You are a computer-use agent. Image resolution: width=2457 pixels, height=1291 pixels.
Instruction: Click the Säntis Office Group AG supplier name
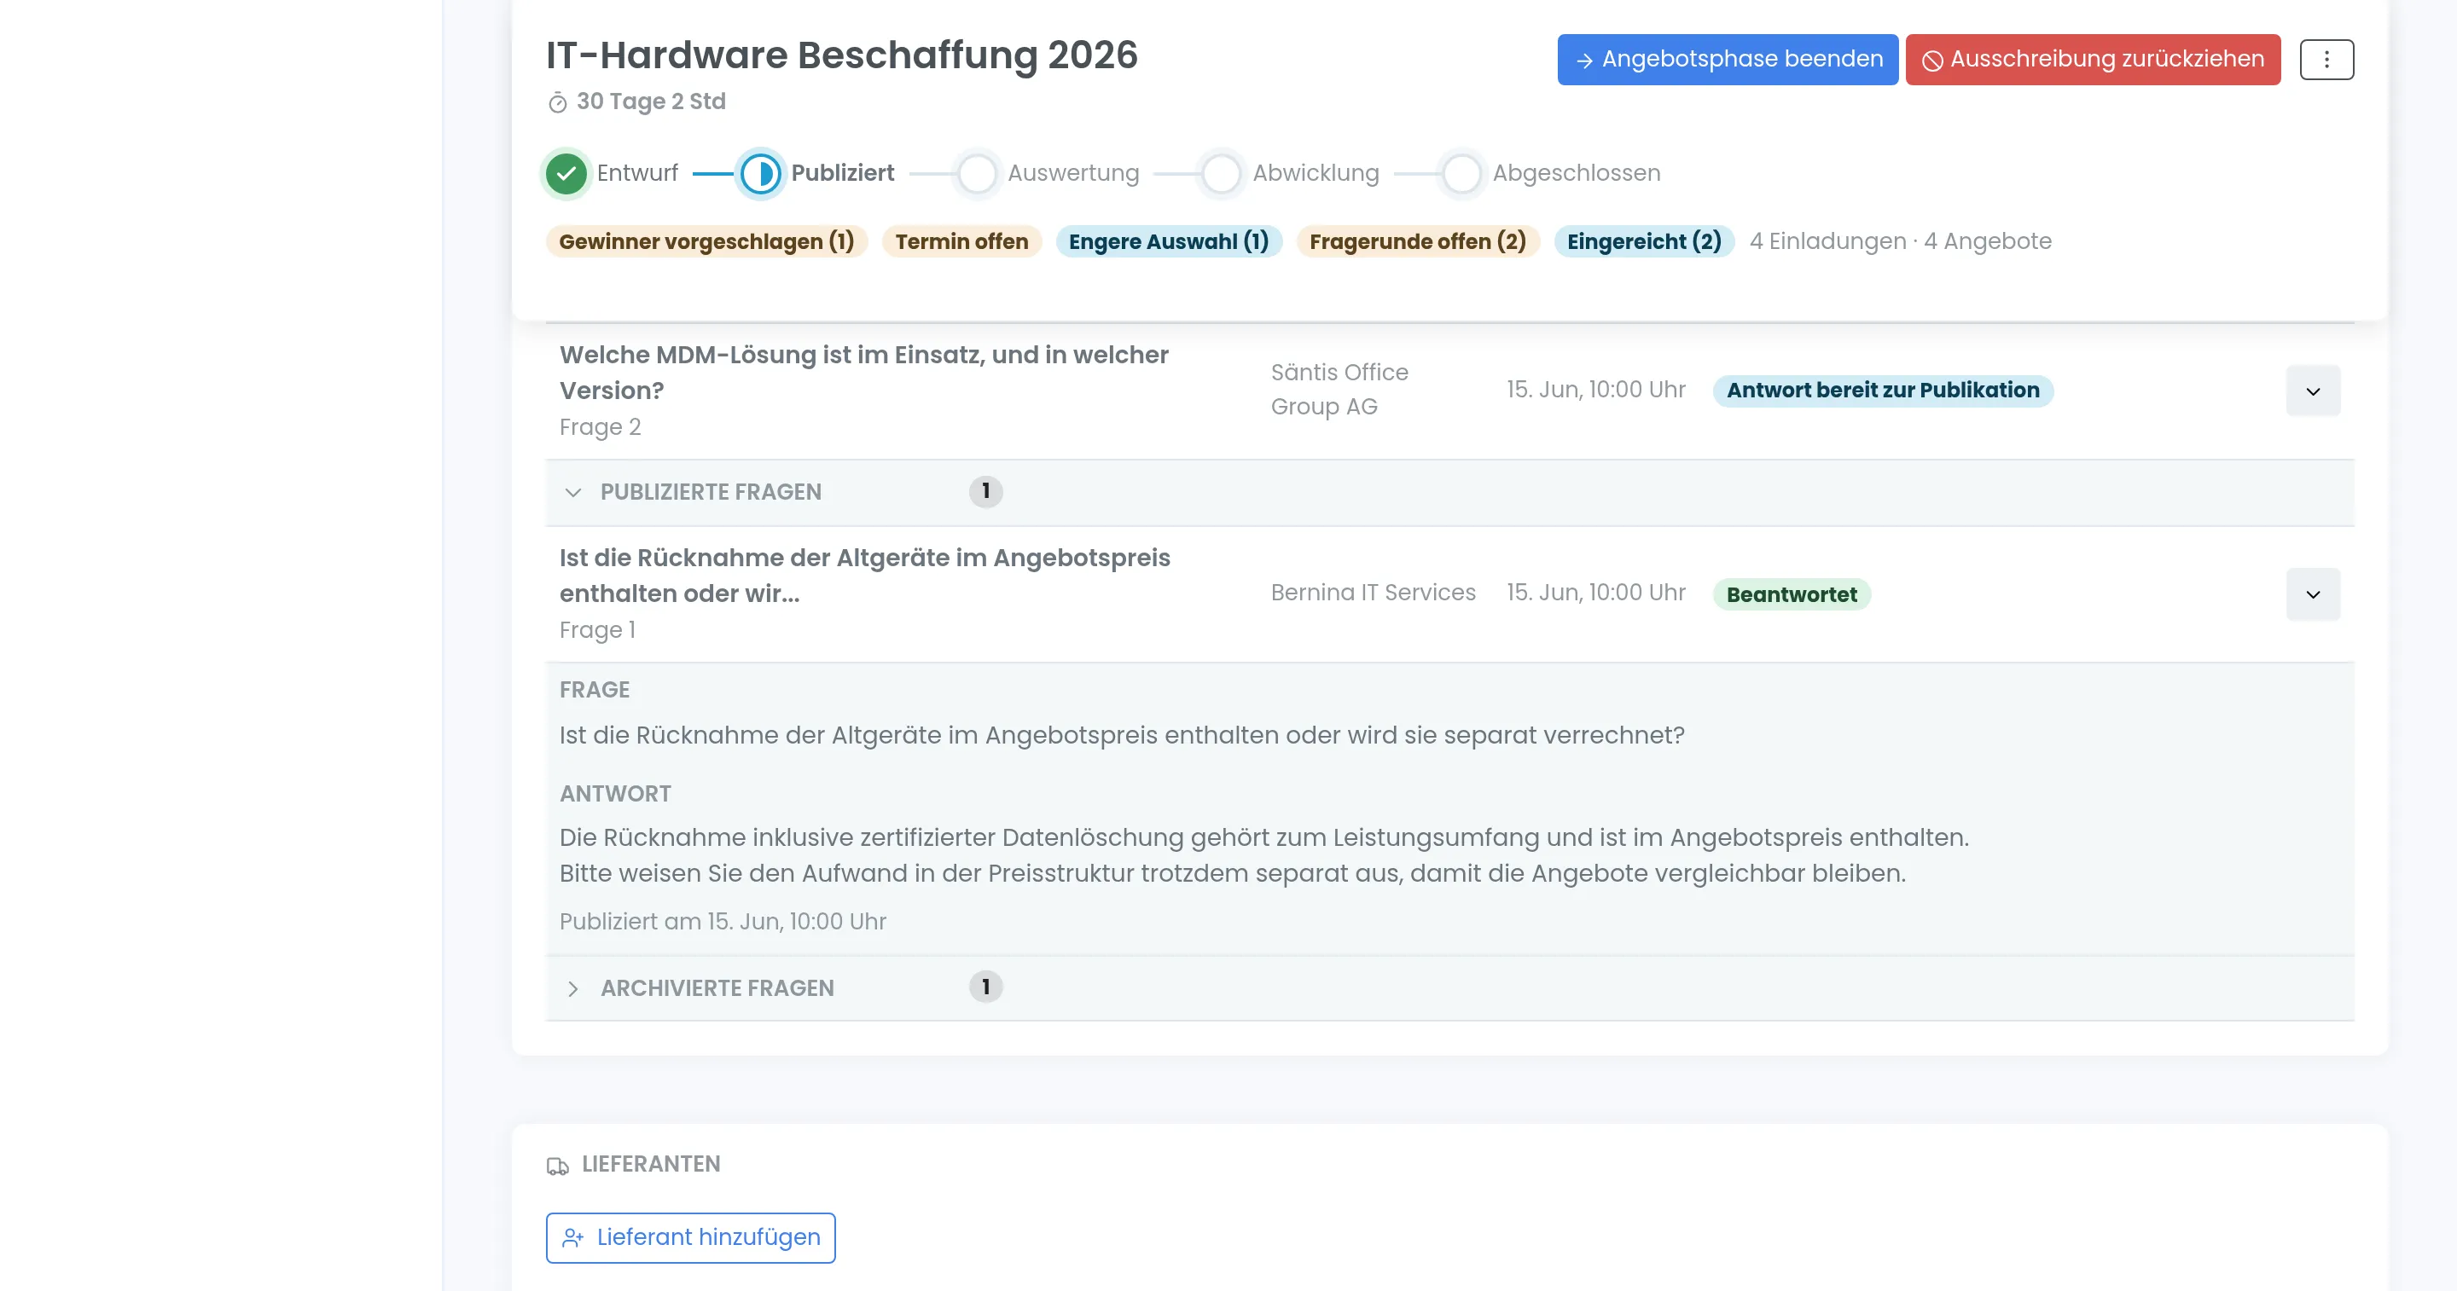pyautogui.click(x=1339, y=389)
